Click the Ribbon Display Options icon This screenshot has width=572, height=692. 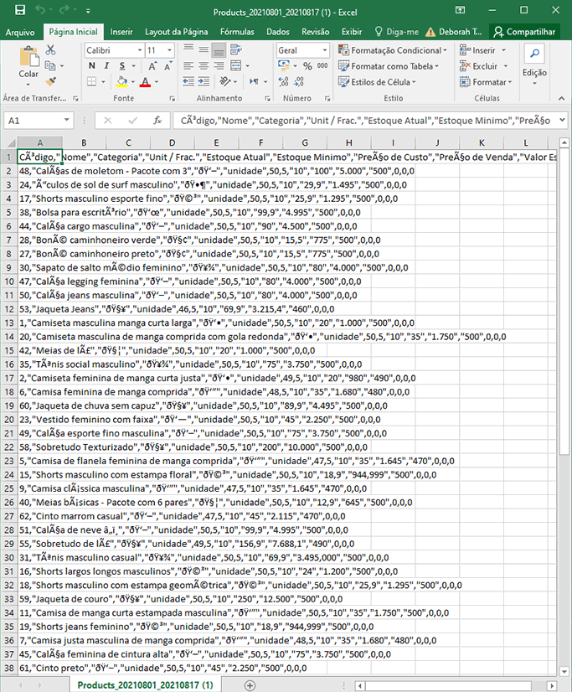460,10
